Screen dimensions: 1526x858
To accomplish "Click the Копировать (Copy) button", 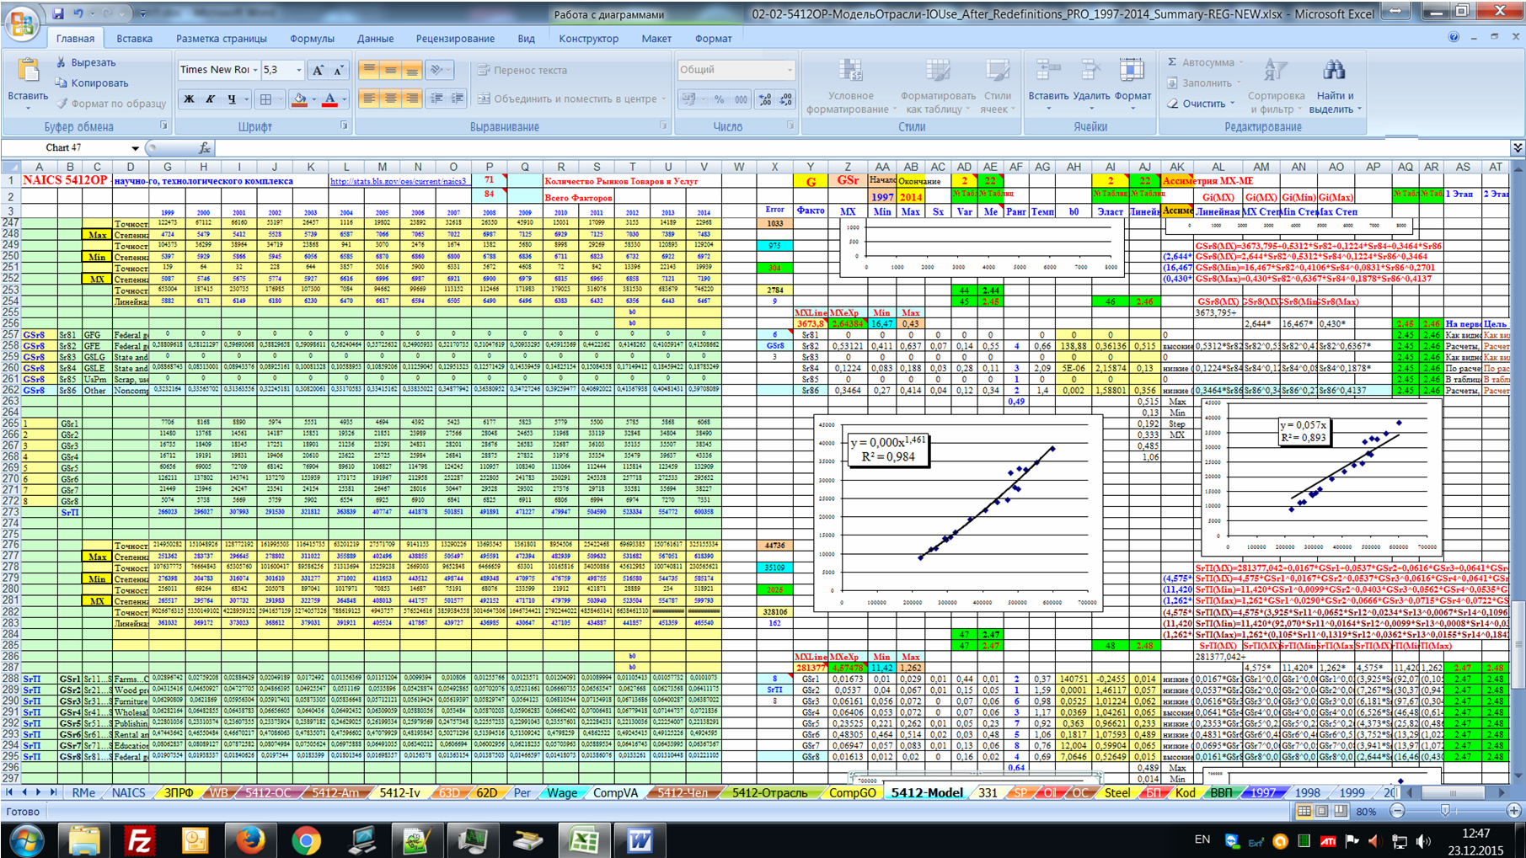I will (91, 83).
